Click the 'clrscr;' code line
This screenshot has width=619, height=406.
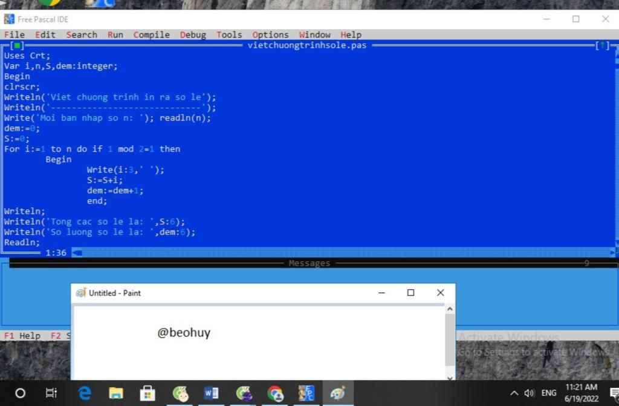(x=22, y=87)
